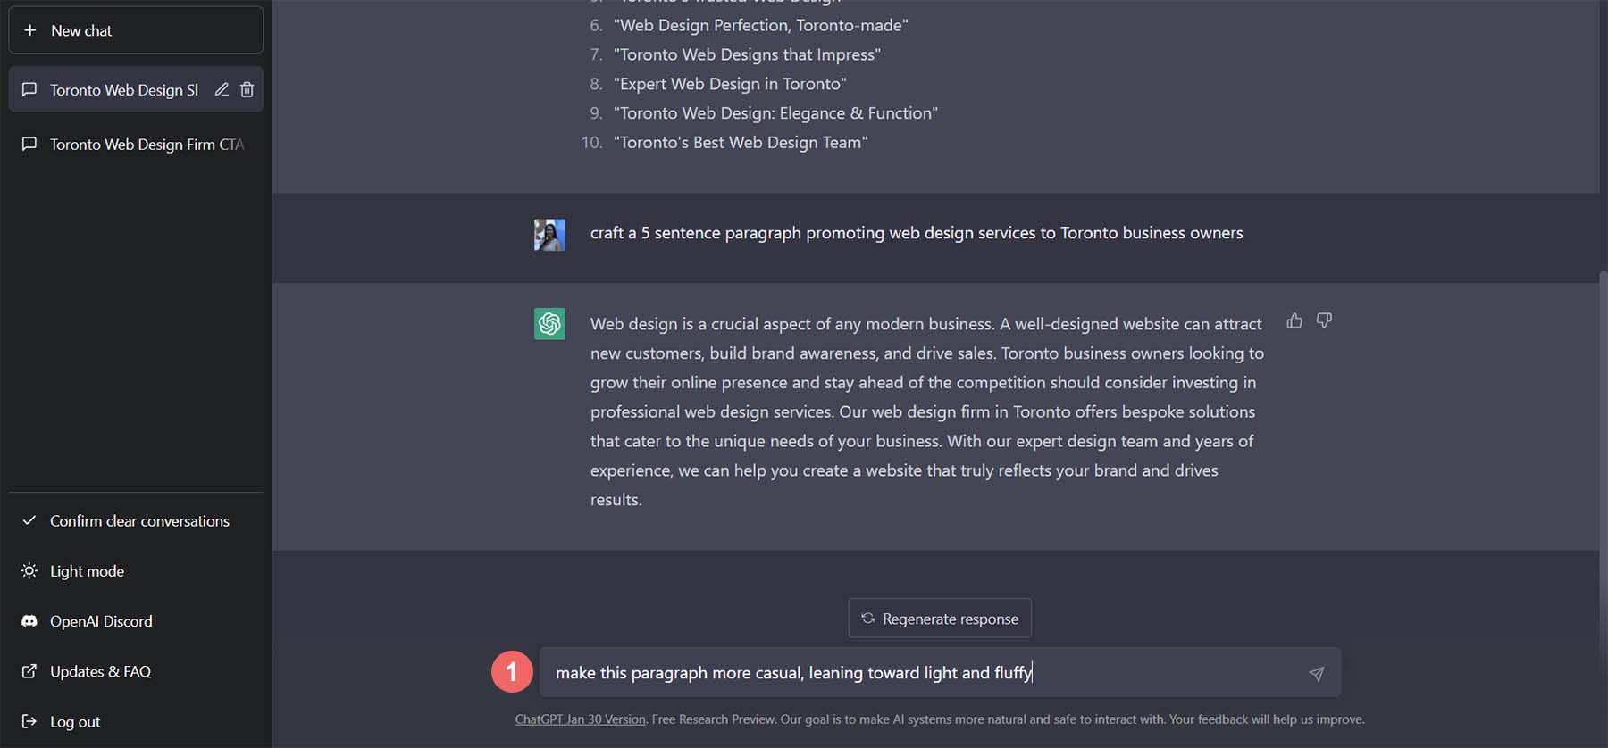Click the pencil edit icon on active chat
1608x748 pixels.
tap(222, 89)
